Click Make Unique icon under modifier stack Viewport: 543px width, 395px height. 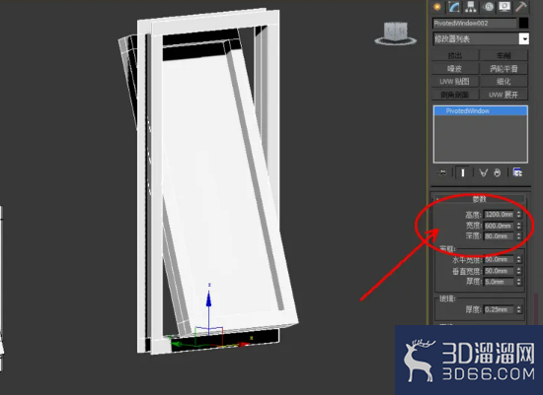[x=483, y=172]
